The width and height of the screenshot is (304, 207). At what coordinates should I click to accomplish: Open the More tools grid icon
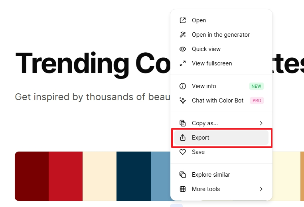[x=183, y=189]
